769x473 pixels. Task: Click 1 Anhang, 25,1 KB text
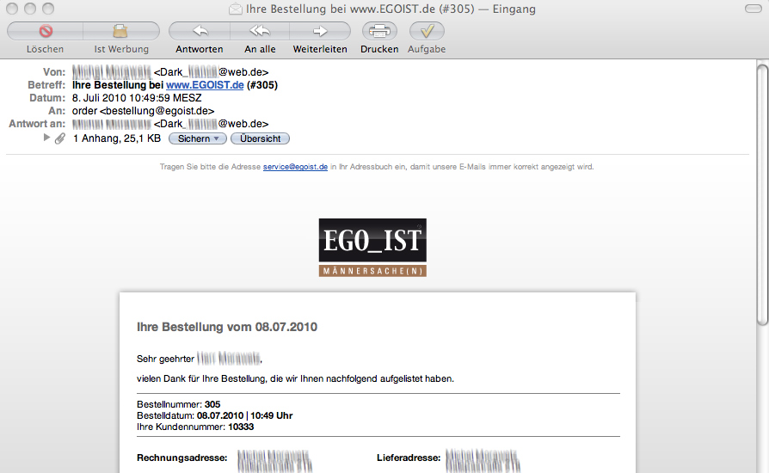click(x=117, y=138)
